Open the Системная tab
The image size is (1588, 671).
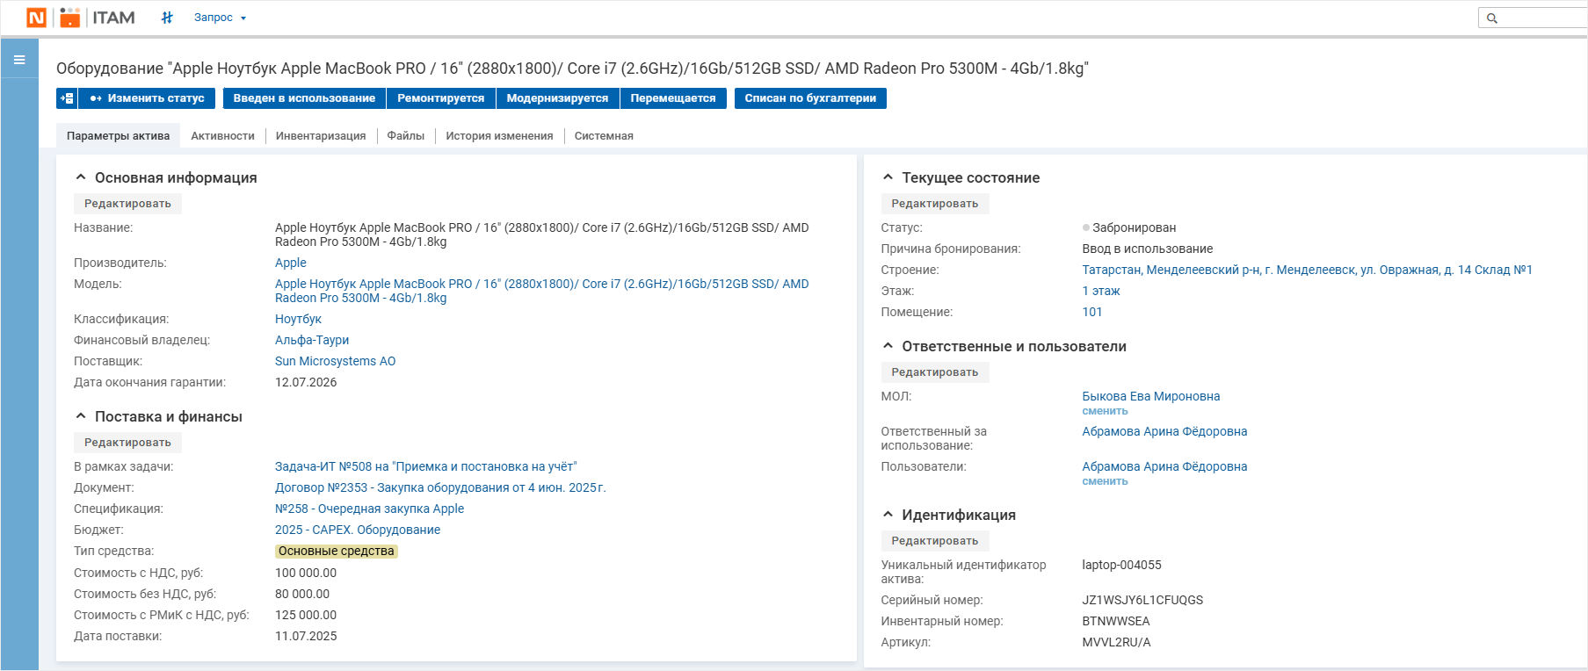pyautogui.click(x=604, y=136)
